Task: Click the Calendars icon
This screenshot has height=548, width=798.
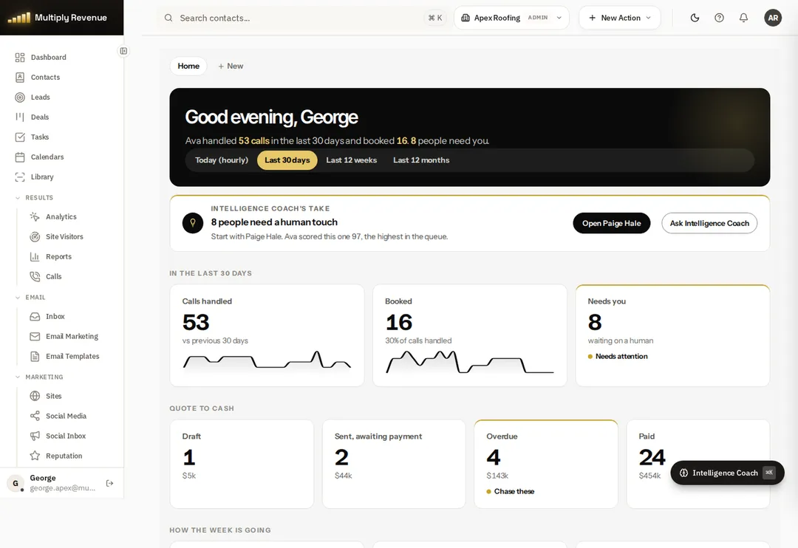Action: coord(20,157)
